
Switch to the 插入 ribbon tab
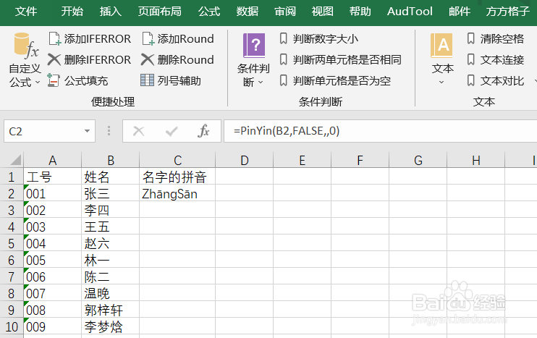coord(110,12)
